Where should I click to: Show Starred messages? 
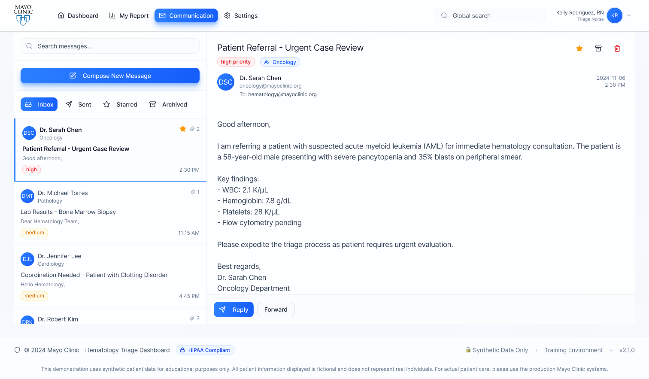[120, 104]
